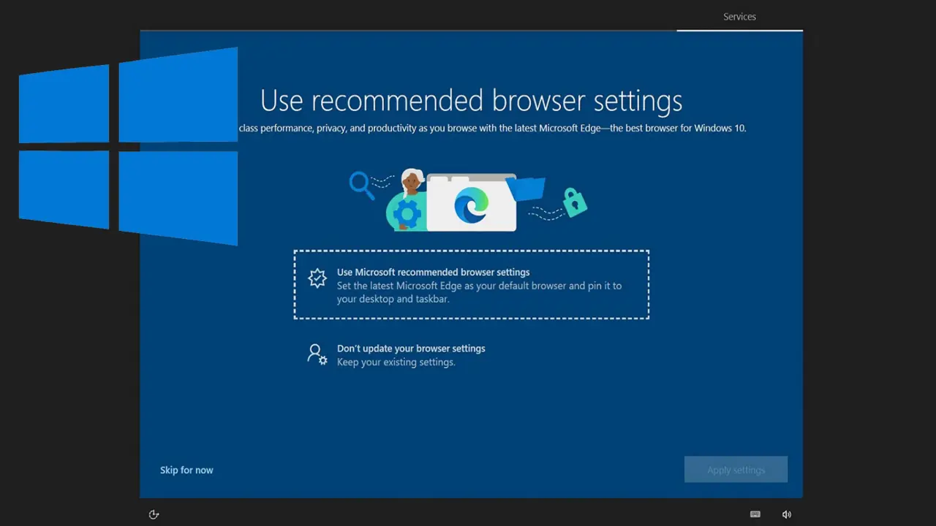This screenshot has height=526, width=936.
Task: Open the on-screen keyboard icon
Action: (x=755, y=514)
